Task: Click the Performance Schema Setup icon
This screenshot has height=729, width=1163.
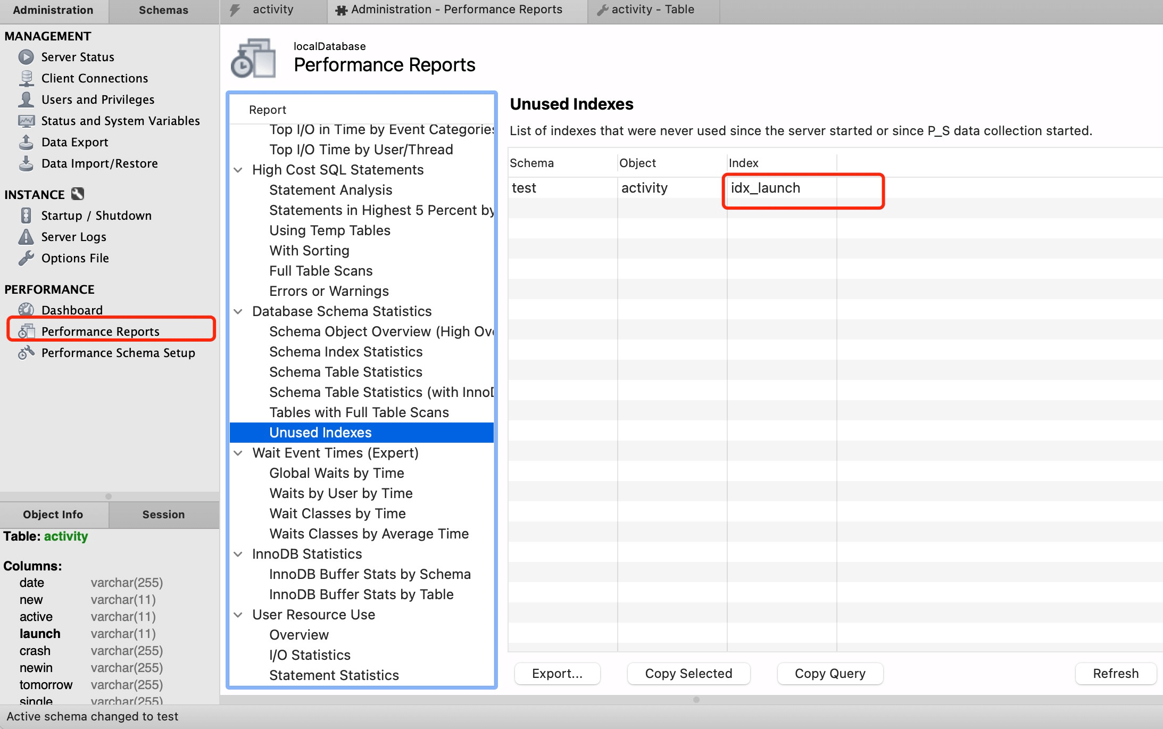Action: tap(26, 352)
